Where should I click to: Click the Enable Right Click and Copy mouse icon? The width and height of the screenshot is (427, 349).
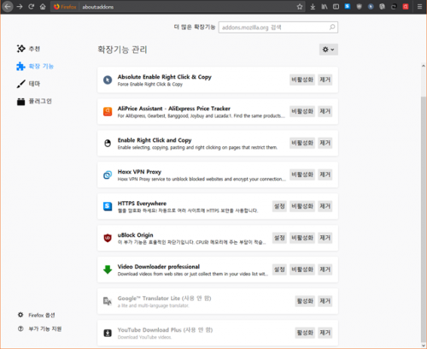click(x=108, y=143)
